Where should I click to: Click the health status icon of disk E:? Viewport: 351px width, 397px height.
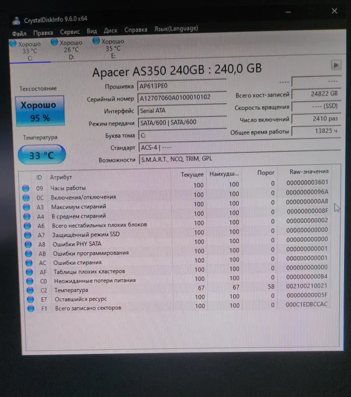pos(96,40)
